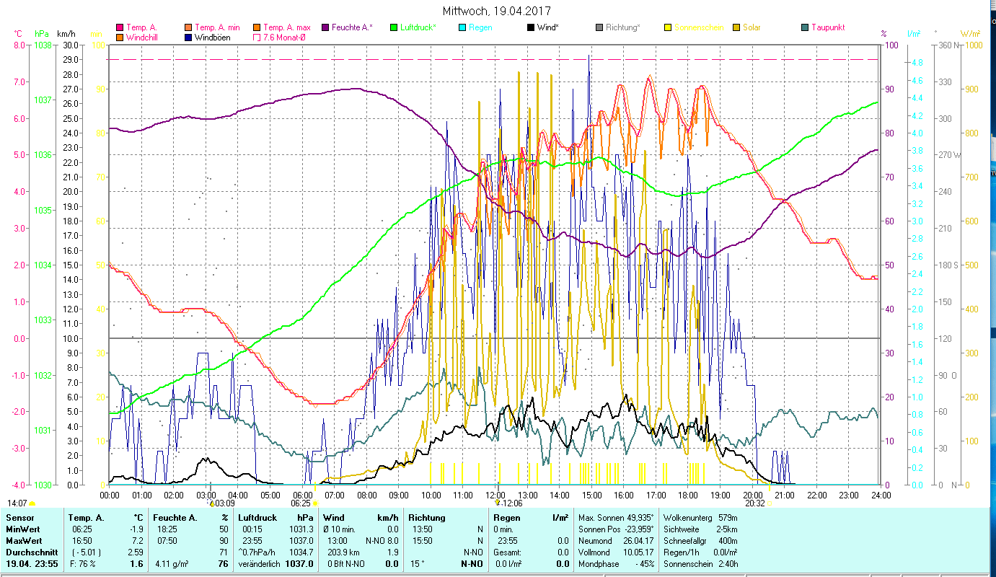The width and height of the screenshot is (996, 577).
Task: Click the min temperature value -1.9
Action: (x=138, y=529)
